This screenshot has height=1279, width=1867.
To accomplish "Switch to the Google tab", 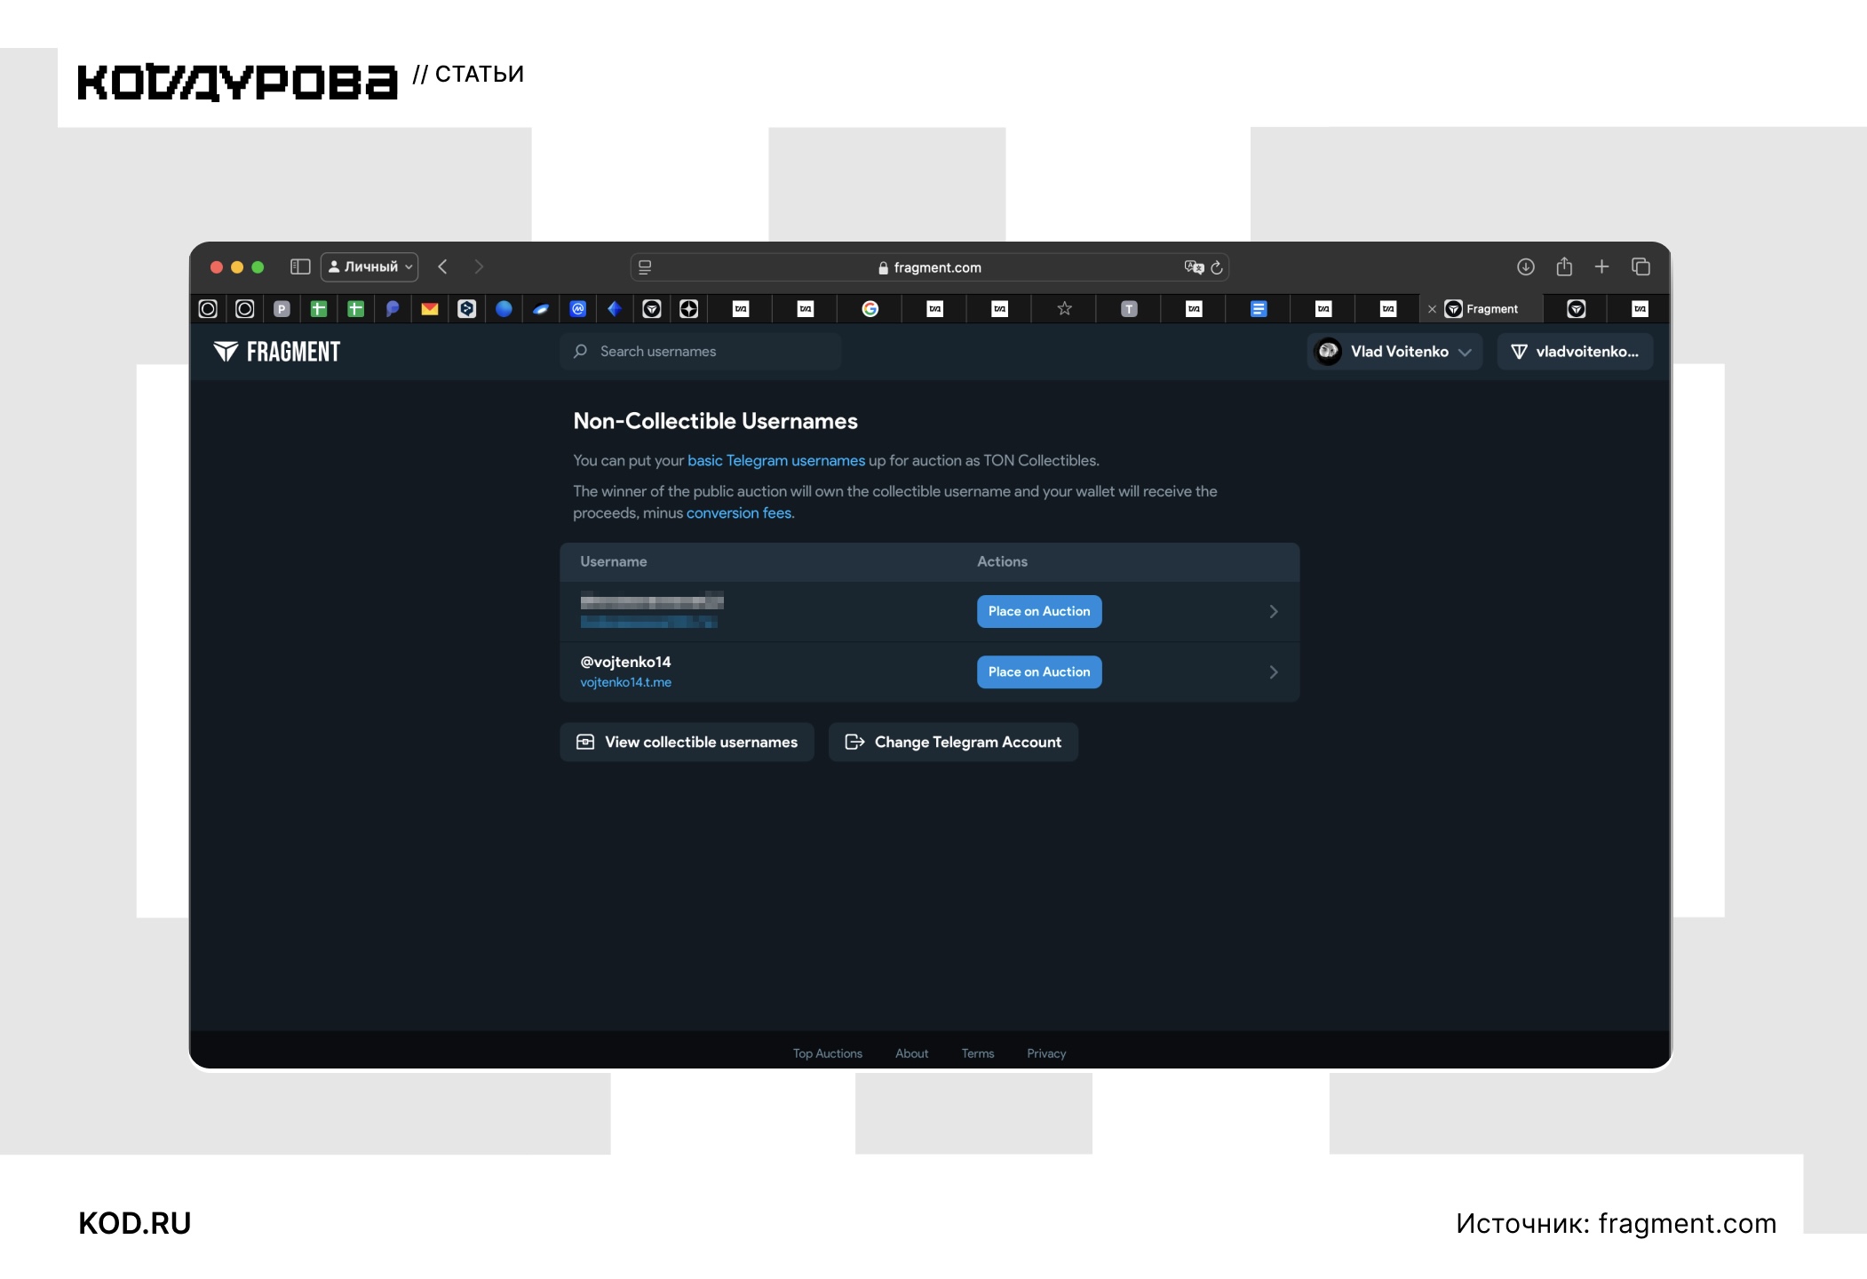I will 870,308.
